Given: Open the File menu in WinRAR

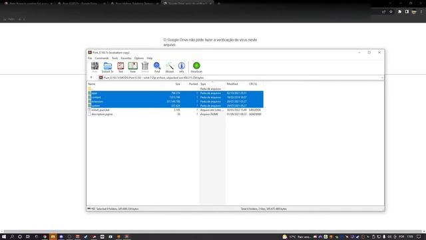Looking at the screenshot, I should click(90, 58).
